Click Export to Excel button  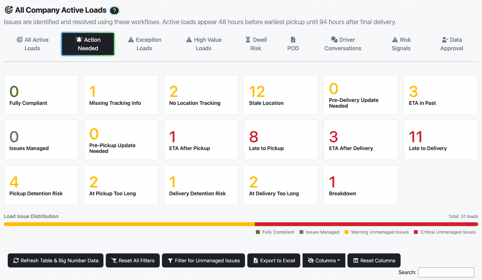coord(274,260)
